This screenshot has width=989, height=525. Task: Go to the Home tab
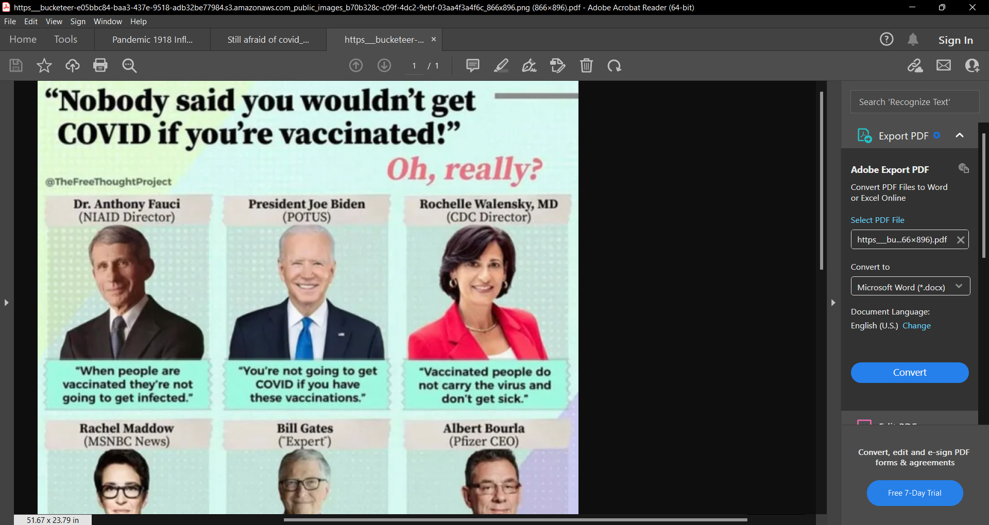(x=23, y=39)
